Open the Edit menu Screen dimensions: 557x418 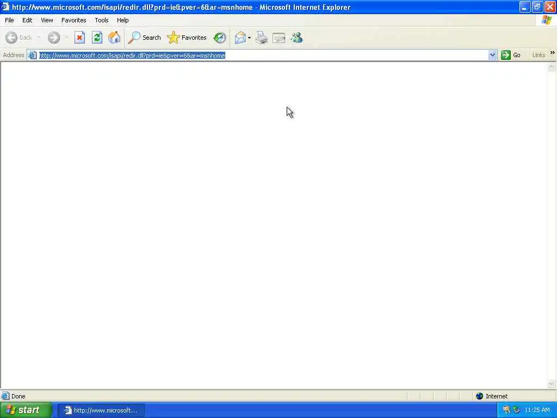pyautogui.click(x=27, y=20)
